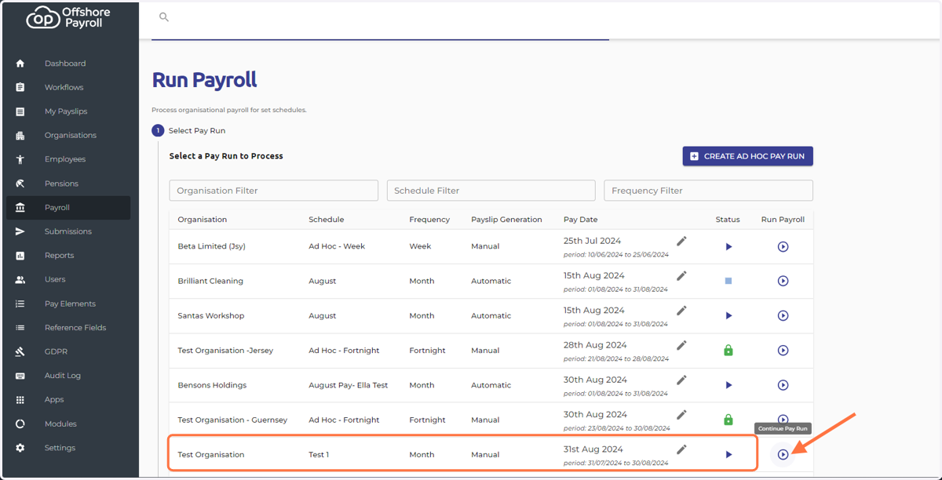
Task: Run payroll for Test Organisation -Jersey
Action: (783, 351)
